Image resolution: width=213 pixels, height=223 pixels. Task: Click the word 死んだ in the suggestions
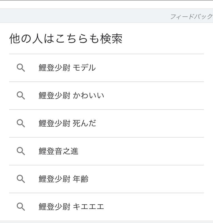click(84, 123)
